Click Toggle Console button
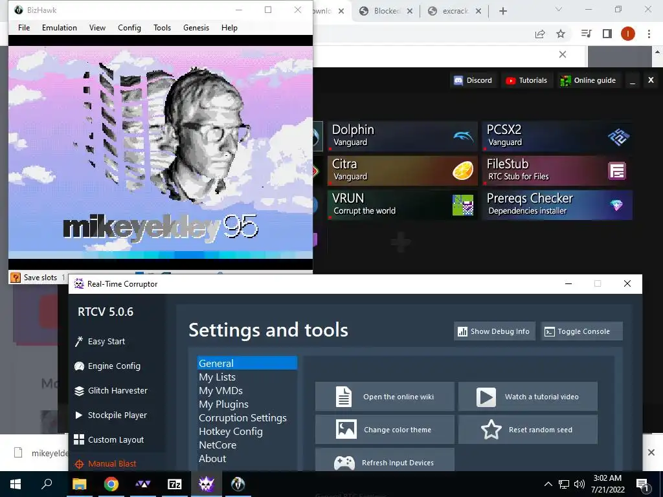Image resolution: width=663 pixels, height=497 pixels. pyautogui.click(x=581, y=331)
